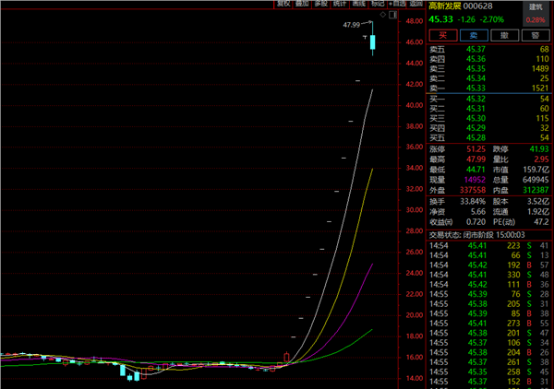The width and height of the screenshot is (554, 389).
Task: Click the 撤 cancel-order button
Action: 504,35
